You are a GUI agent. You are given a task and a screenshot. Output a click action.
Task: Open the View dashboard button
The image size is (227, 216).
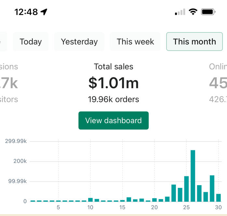pos(113,121)
